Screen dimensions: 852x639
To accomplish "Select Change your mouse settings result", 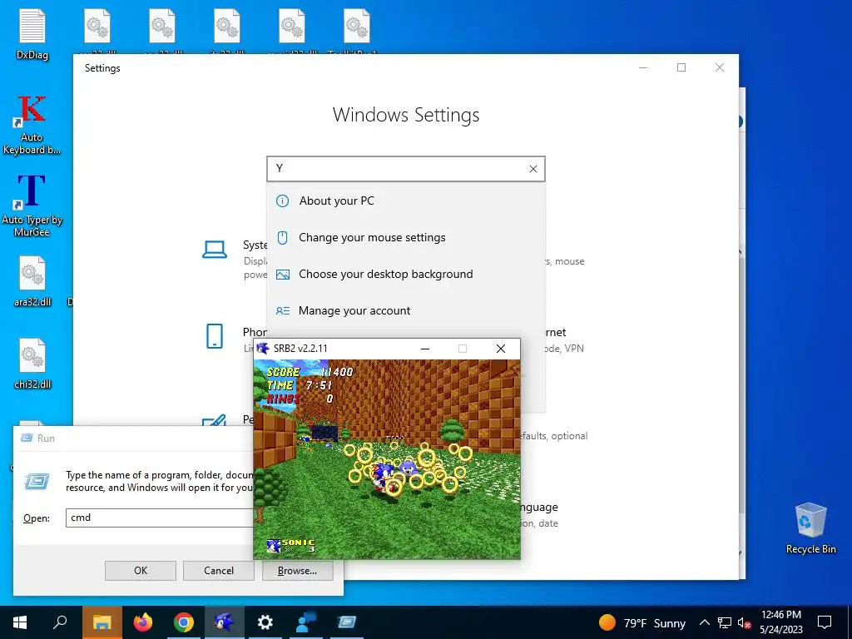I will pyautogui.click(x=406, y=237).
